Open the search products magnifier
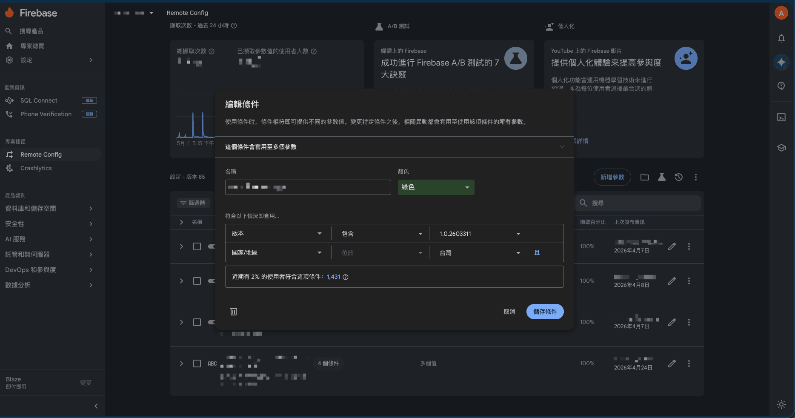The height and width of the screenshot is (418, 795). pyautogui.click(x=9, y=31)
